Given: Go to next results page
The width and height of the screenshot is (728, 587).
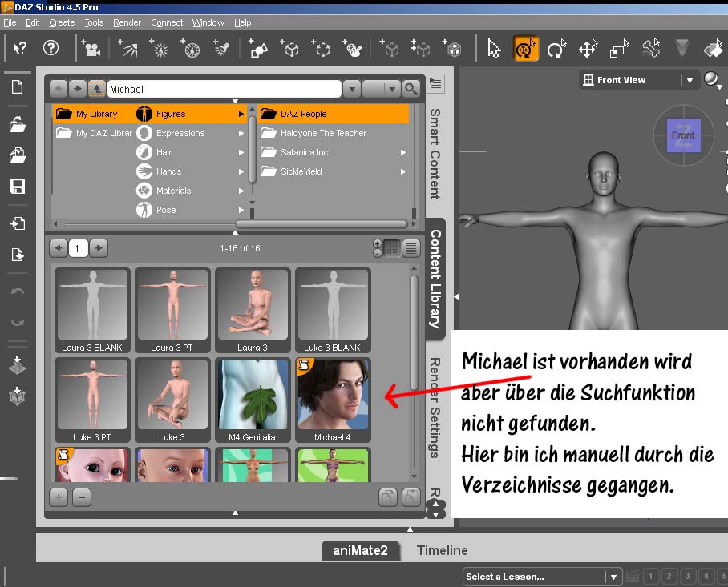Looking at the screenshot, I should click(99, 248).
